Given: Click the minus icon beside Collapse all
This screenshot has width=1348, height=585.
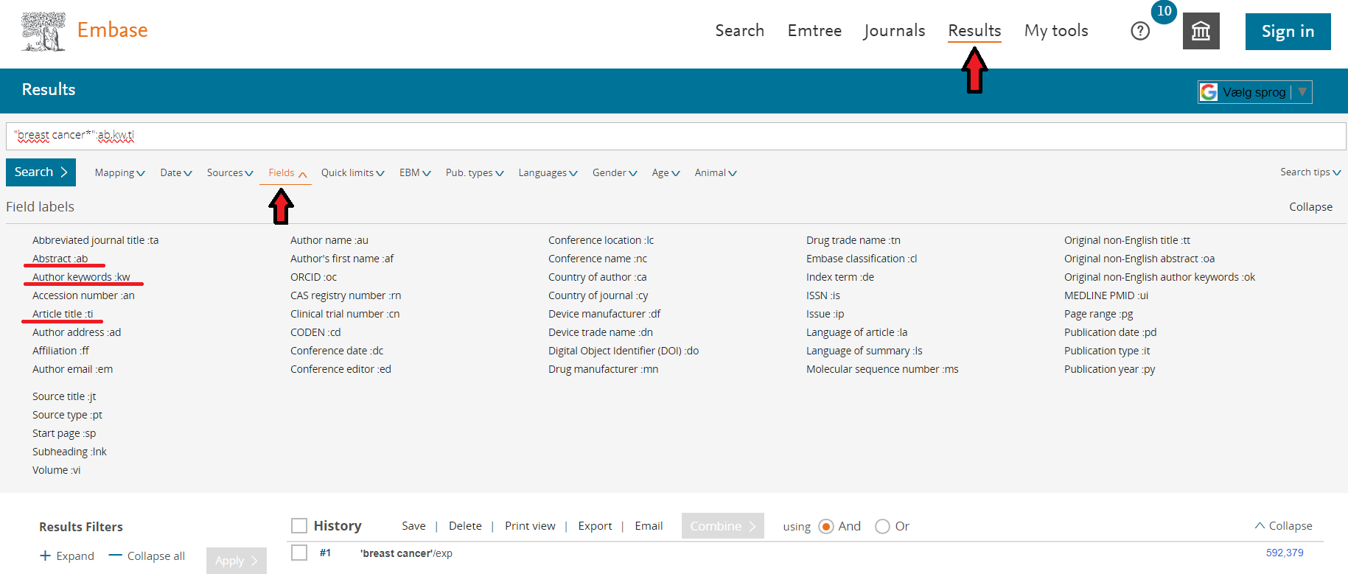Looking at the screenshot, I should coord(115,556).
